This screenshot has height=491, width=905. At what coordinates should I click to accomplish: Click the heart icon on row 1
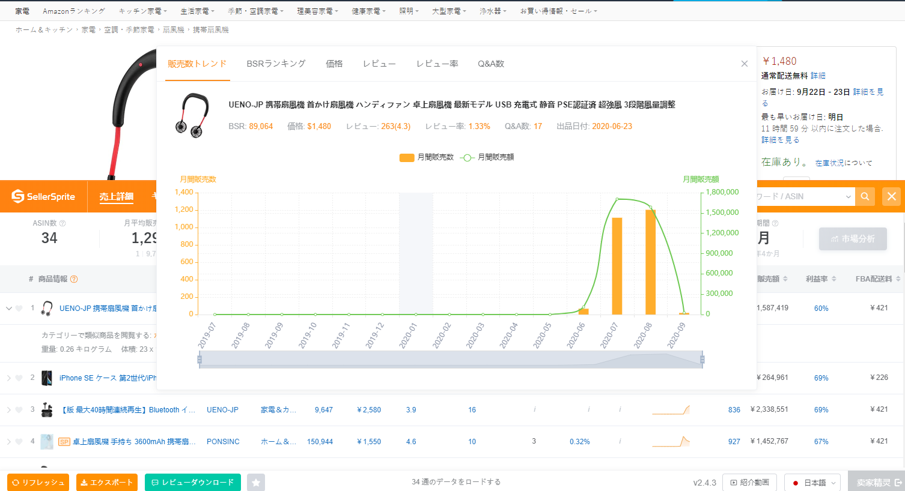[19, 309]
